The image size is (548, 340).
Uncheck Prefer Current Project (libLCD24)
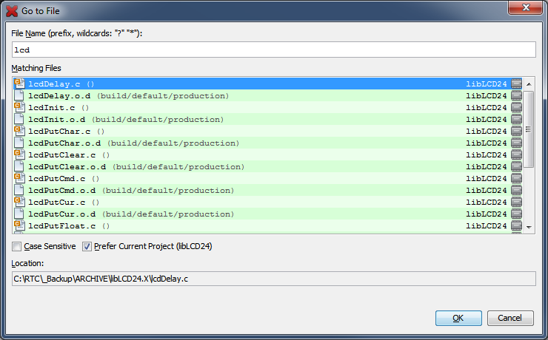click(x=87, y=247)
